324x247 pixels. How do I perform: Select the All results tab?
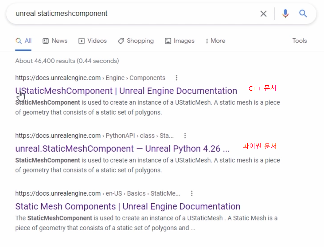pos(23,41)
